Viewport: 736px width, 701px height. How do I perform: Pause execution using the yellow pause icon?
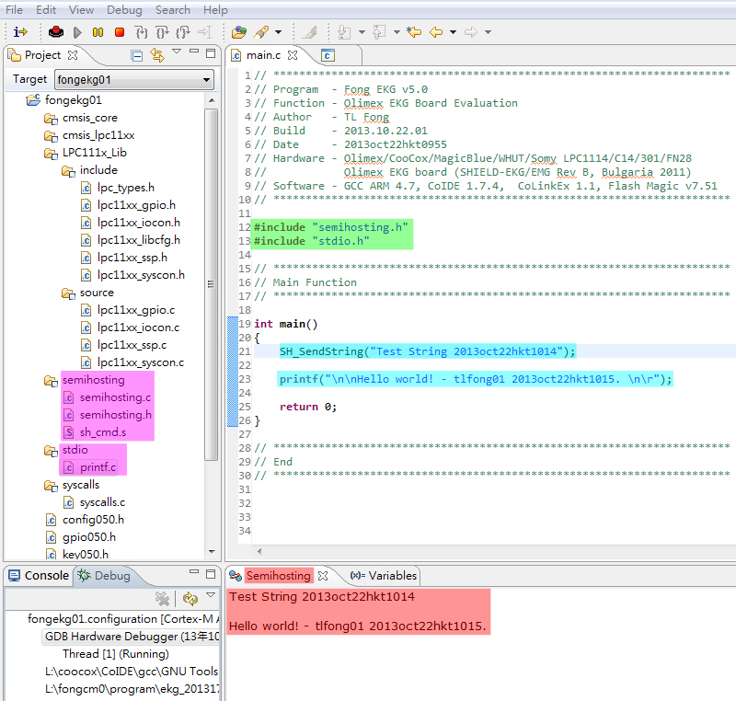98,32
